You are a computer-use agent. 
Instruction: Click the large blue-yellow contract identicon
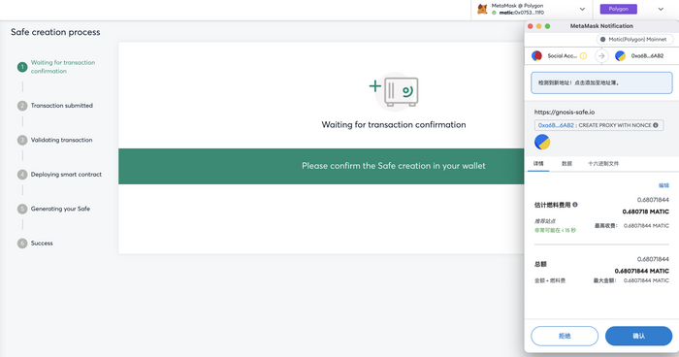tap(542, 142)
